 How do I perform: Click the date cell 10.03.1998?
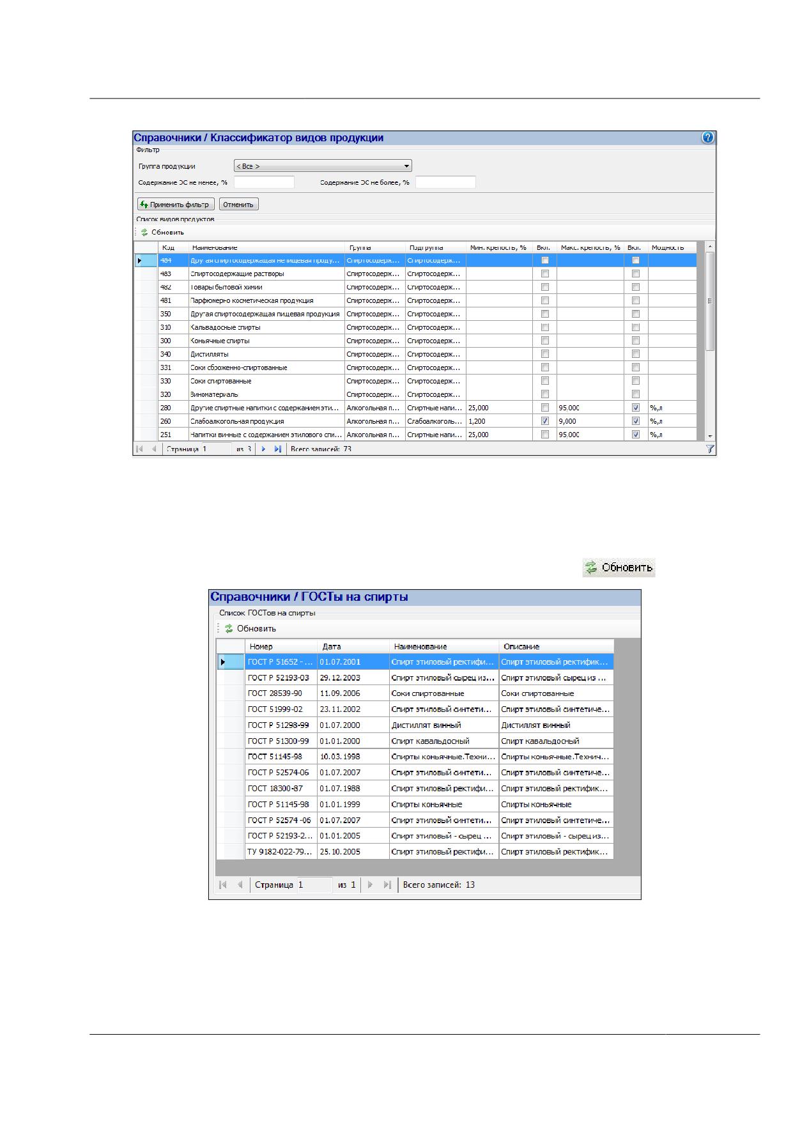pyautogui.click(x=353, y=756)
